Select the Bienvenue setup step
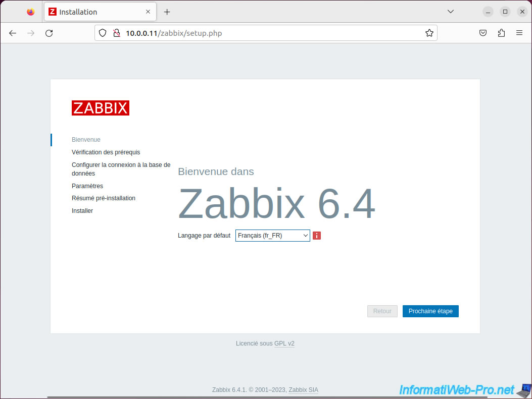 [x=86, y=140]
